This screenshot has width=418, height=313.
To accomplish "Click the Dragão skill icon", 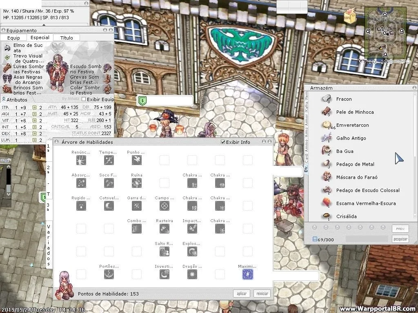I will click(192, 274).
